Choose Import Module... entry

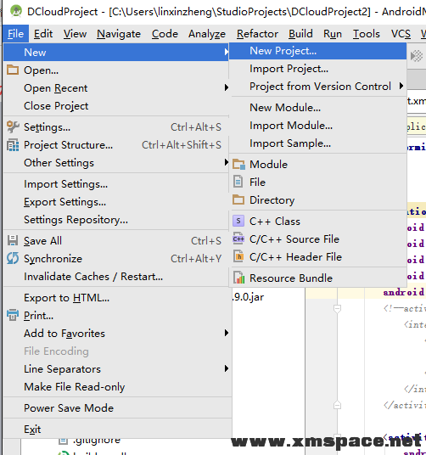tap(317, 126)
